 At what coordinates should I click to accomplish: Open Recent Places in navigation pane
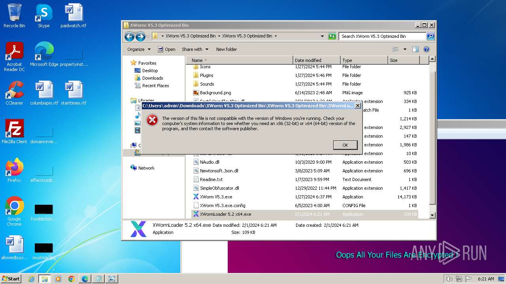(152, 86)
